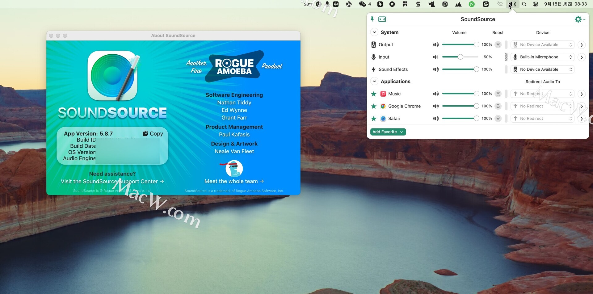Image resolution: width=593 pixels, height=294 pixels.
Task: Click the mountain peaks menu bar icon
Action: click(458, 4)
